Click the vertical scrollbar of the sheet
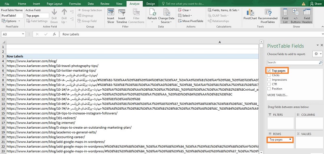Image resolution: width=324 pixels, height=154 pixels. (261, 97)
